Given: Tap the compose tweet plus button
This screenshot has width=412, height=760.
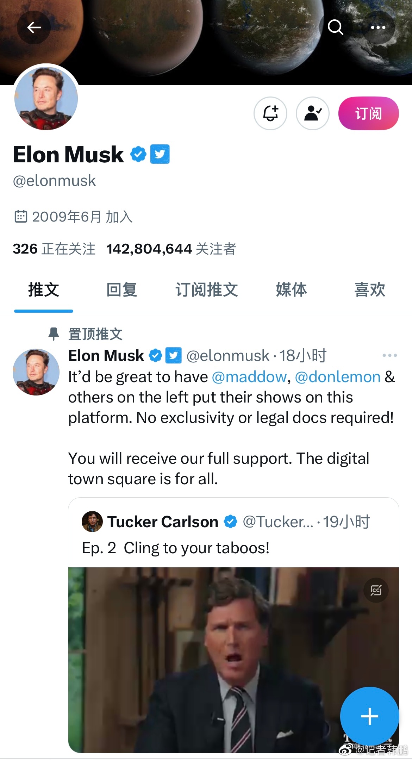Looking at the screenshot, I should (x=369, y=716).
